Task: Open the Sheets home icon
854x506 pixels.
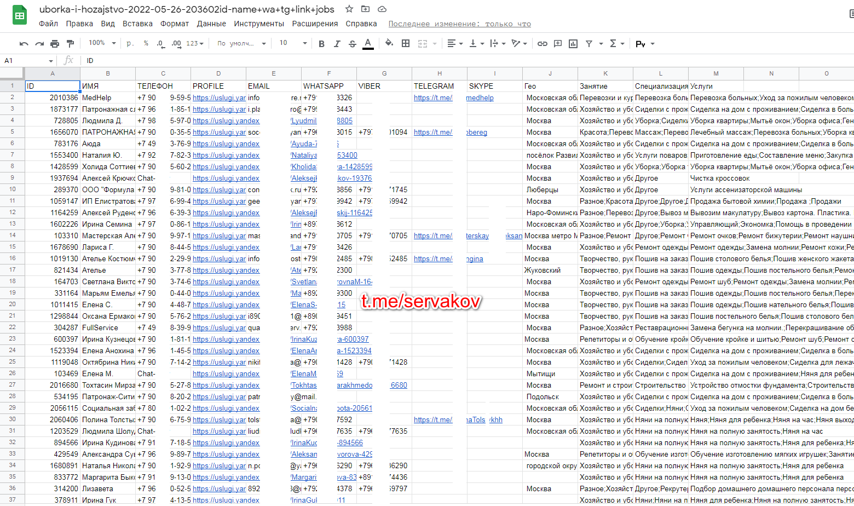Action: (x=20, y=15)
